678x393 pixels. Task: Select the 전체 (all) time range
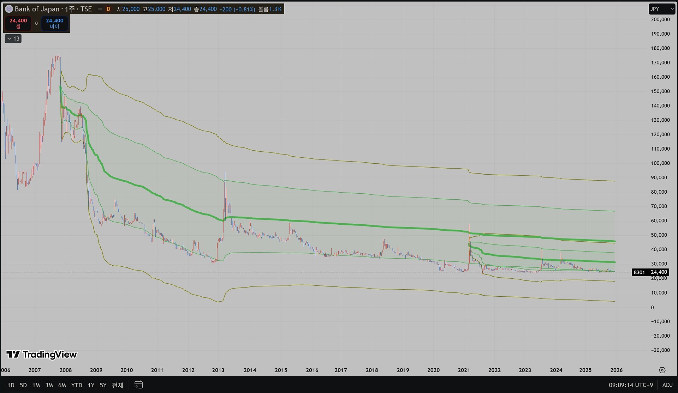[x=118, y=385]
